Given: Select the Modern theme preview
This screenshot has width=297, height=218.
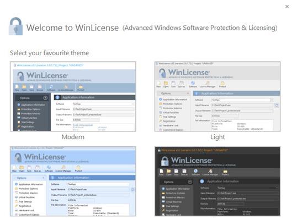Looking at the screenshot, I should pyautogui.click(x=73, y=97).
